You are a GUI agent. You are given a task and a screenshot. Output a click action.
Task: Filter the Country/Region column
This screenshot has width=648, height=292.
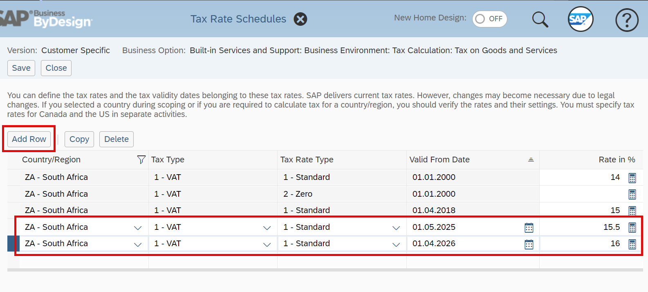141,160
